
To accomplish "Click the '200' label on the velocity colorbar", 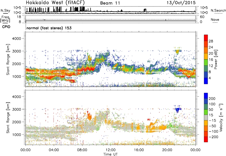I will click(212, 99).
